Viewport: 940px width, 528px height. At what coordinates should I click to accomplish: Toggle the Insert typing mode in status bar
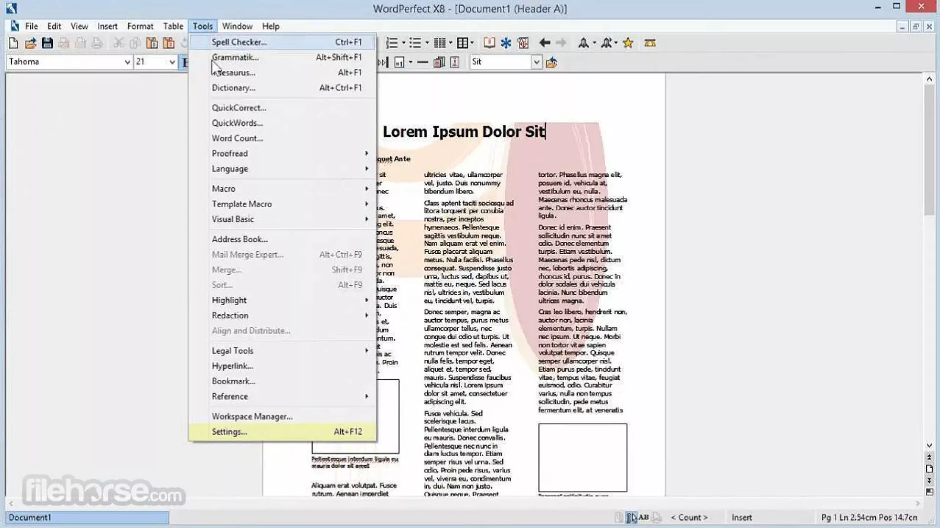(741, 517)
